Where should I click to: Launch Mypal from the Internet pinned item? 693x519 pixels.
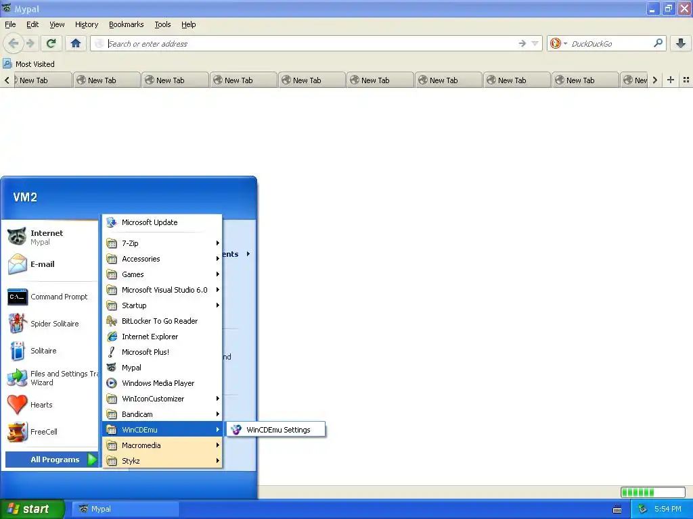pos(51,237)
